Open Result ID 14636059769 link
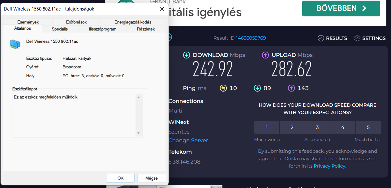 point(251,38)
